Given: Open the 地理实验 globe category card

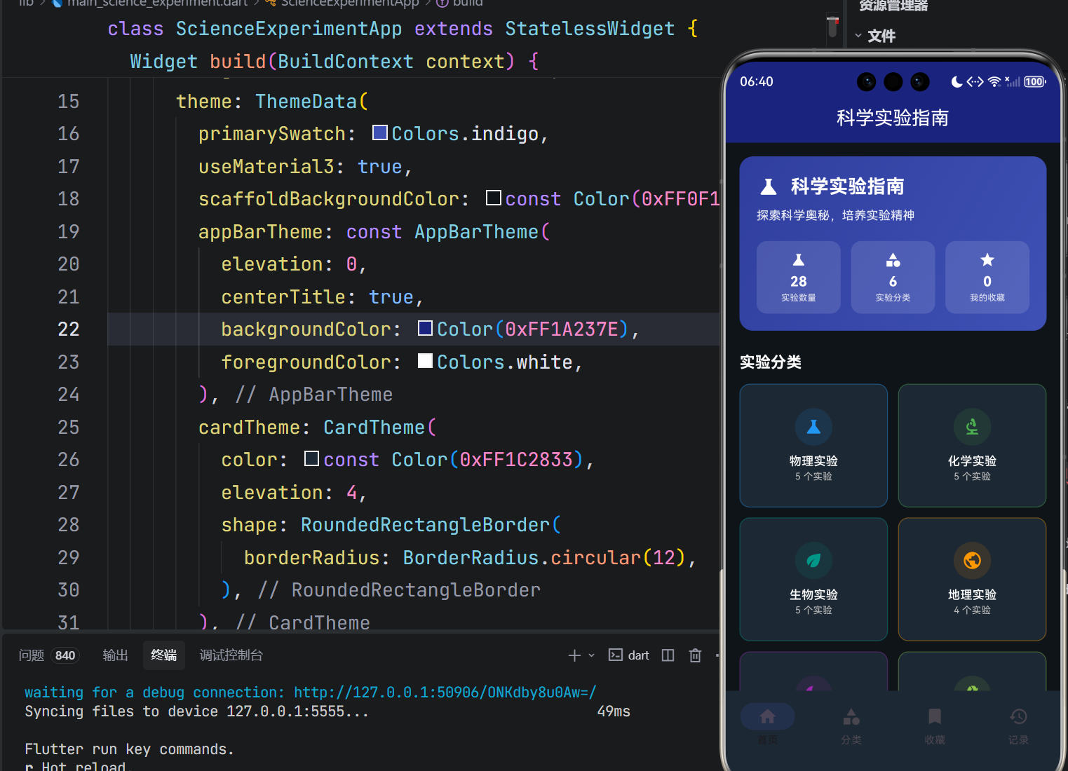Looking at the screenshot, I should coord(972,580).
